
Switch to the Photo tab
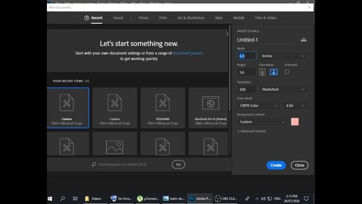pos(143,18)
